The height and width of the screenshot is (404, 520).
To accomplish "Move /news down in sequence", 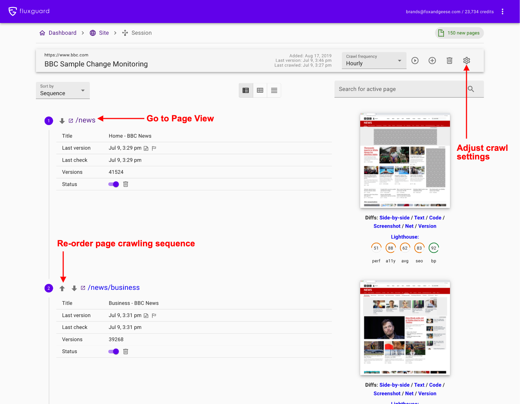I will (62, 121).
